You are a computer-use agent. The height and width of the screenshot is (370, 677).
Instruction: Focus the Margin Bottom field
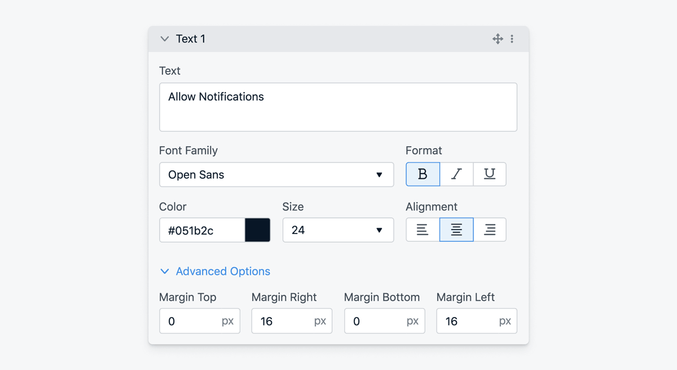(x=384, y=321)
